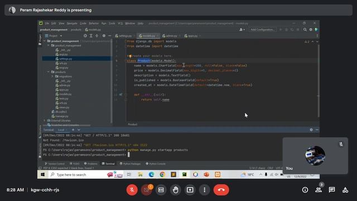Switch to the settings.py editor tab

coord(125,36)
